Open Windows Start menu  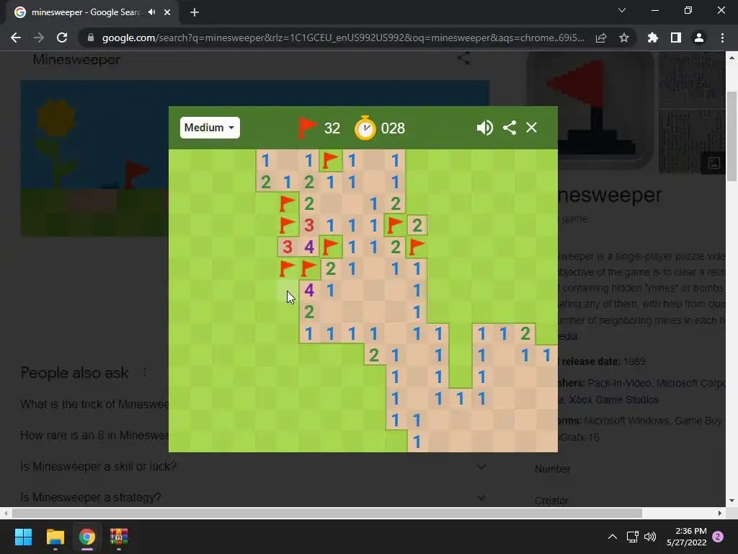[23, 537]
